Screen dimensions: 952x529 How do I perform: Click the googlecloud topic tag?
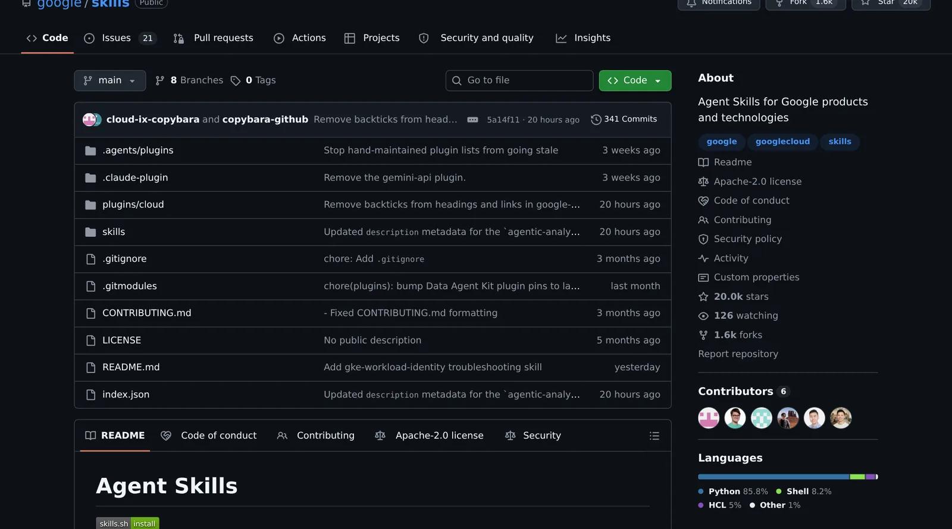[x=782, y=142]
